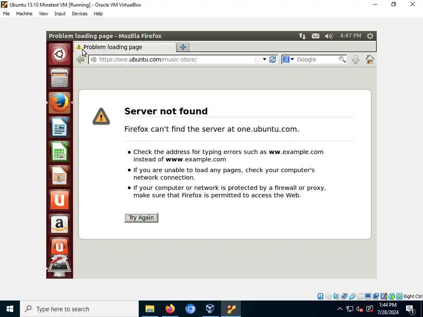Open Ubuntu sound volume indicator
423x317 pixels.
pyautogui.click(x=329, y=36)
